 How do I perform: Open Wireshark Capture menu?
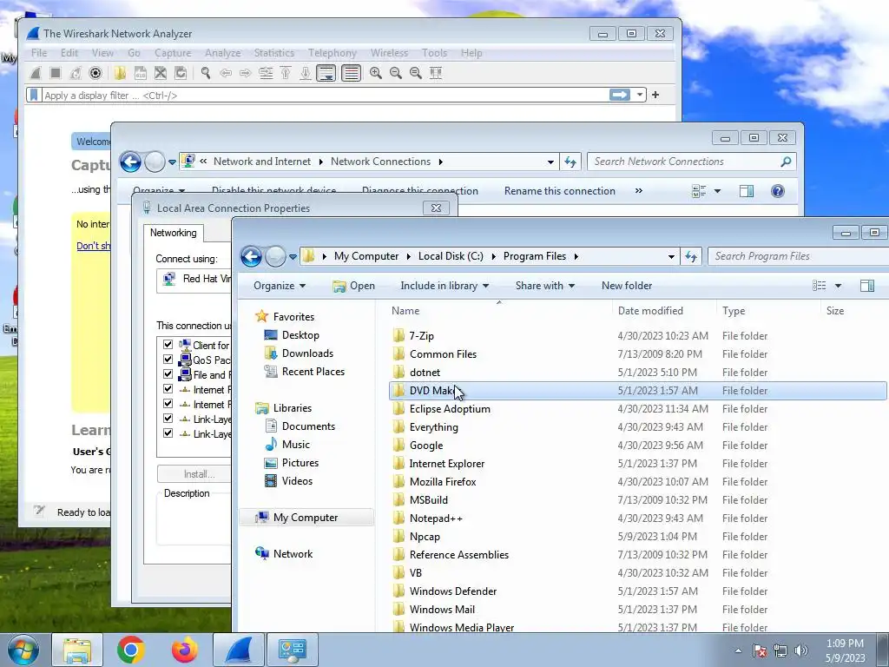(173, 53)
